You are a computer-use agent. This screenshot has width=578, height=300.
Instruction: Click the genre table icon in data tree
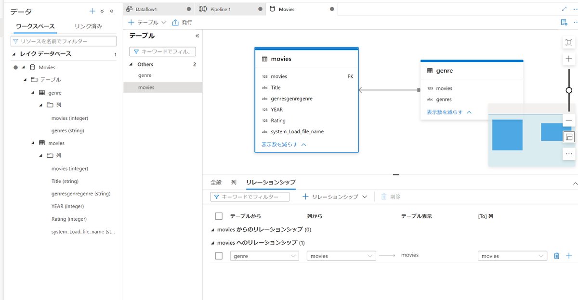[42, 93]
